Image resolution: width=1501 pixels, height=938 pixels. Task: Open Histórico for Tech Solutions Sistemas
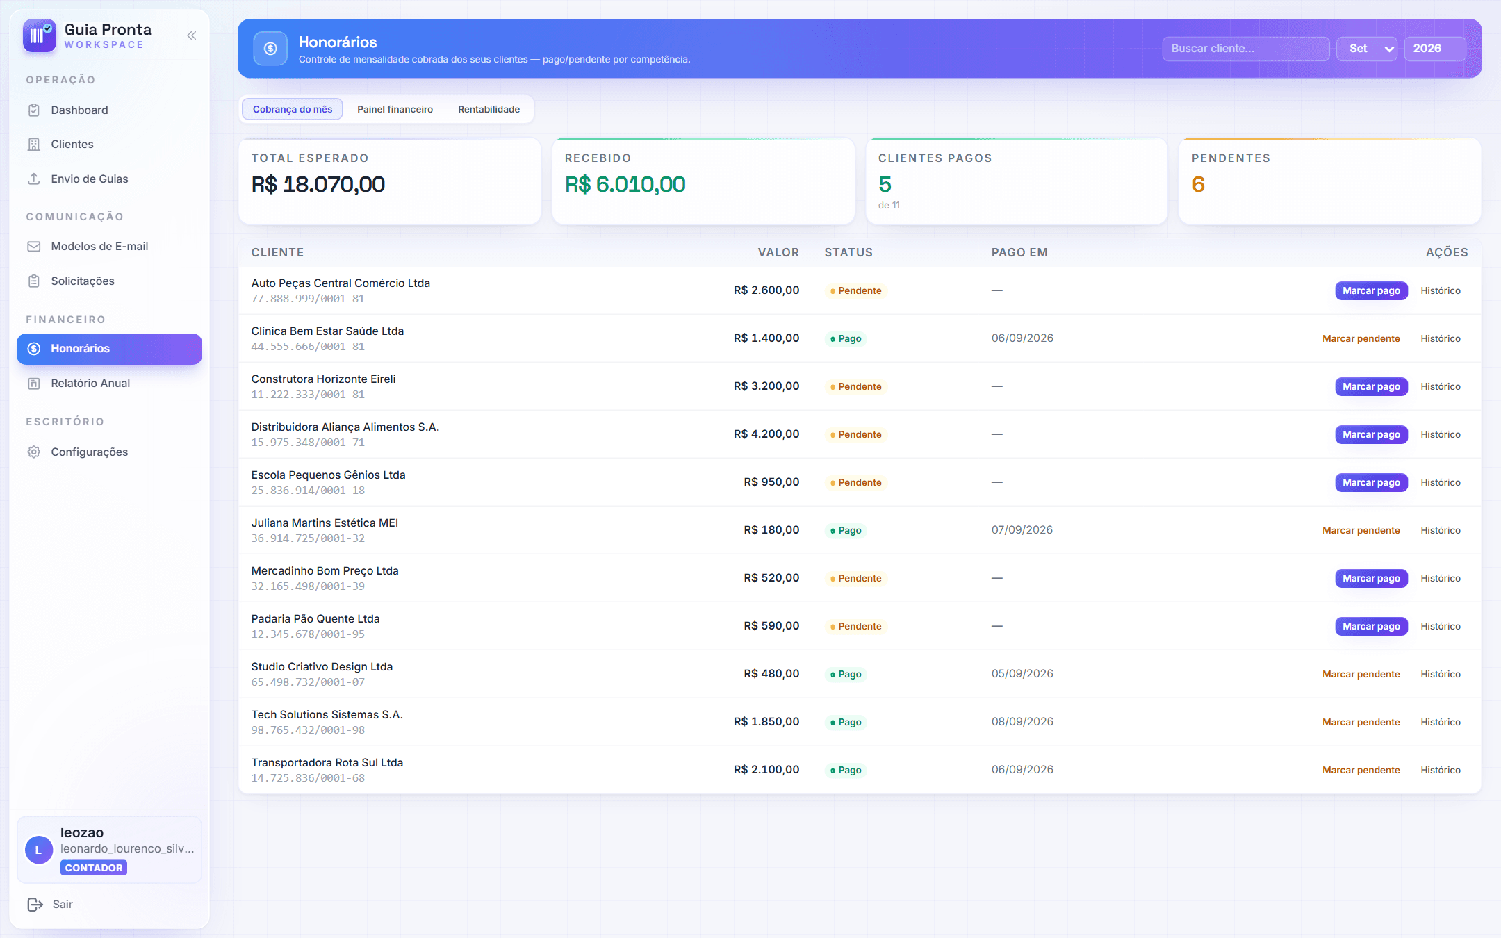[1440, 722]
